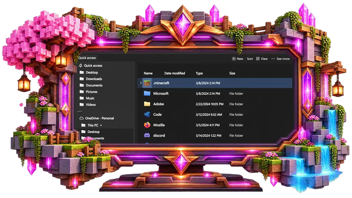This screenshot has height=198, width=352.
Task: Click the 2/22/2024 10:05 PM date
Action: click(210, 104)
